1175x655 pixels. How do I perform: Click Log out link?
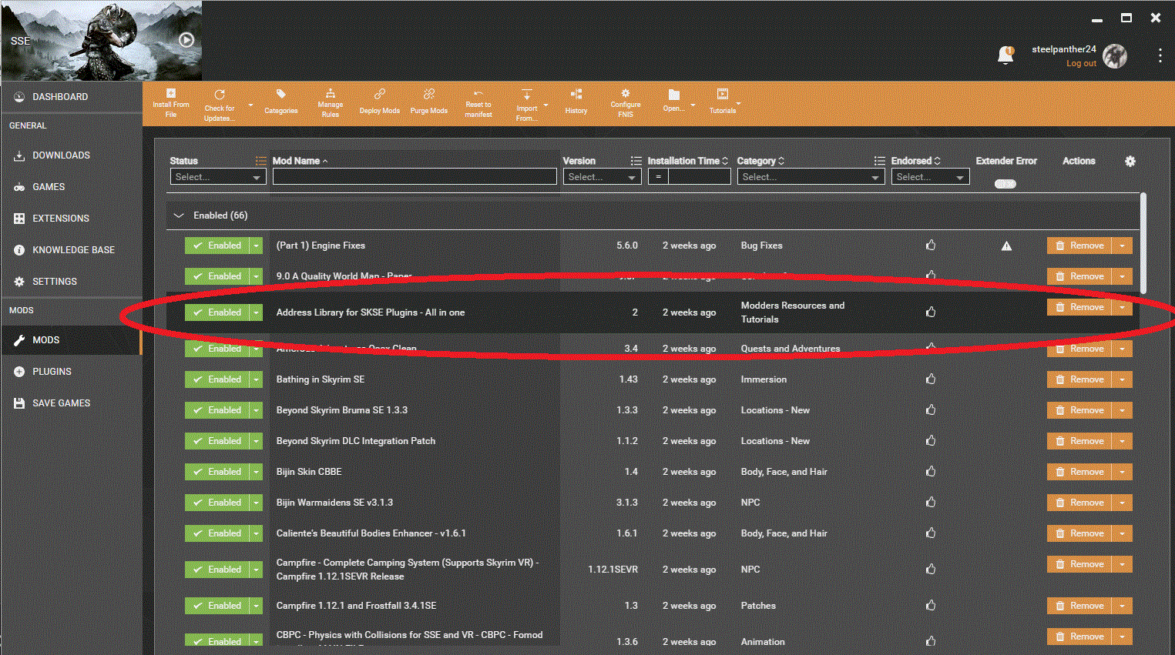coord(1081,63)
